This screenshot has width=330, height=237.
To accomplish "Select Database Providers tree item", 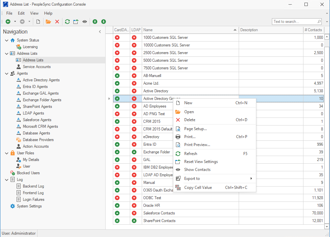I will tap(38, 140).
